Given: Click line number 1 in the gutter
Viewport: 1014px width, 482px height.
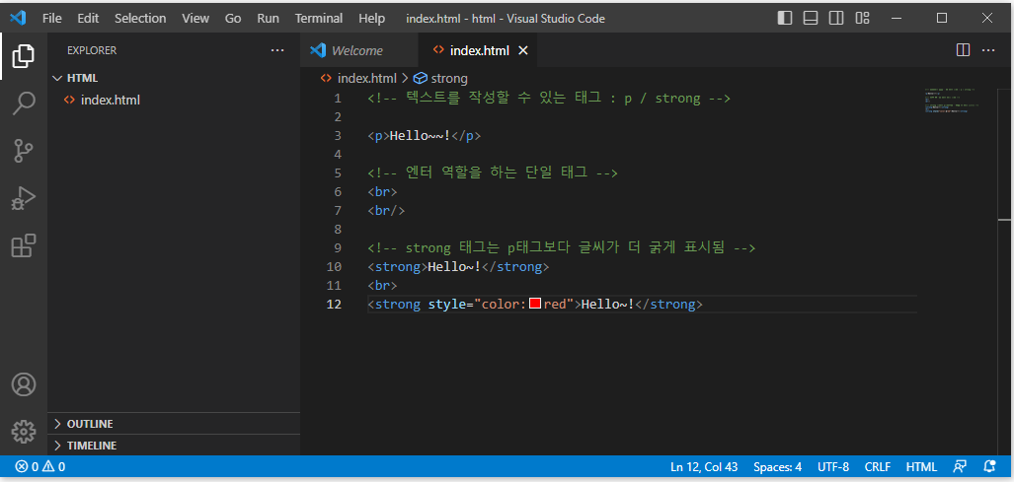Looking at the screenshot, I should click(337, 99).
